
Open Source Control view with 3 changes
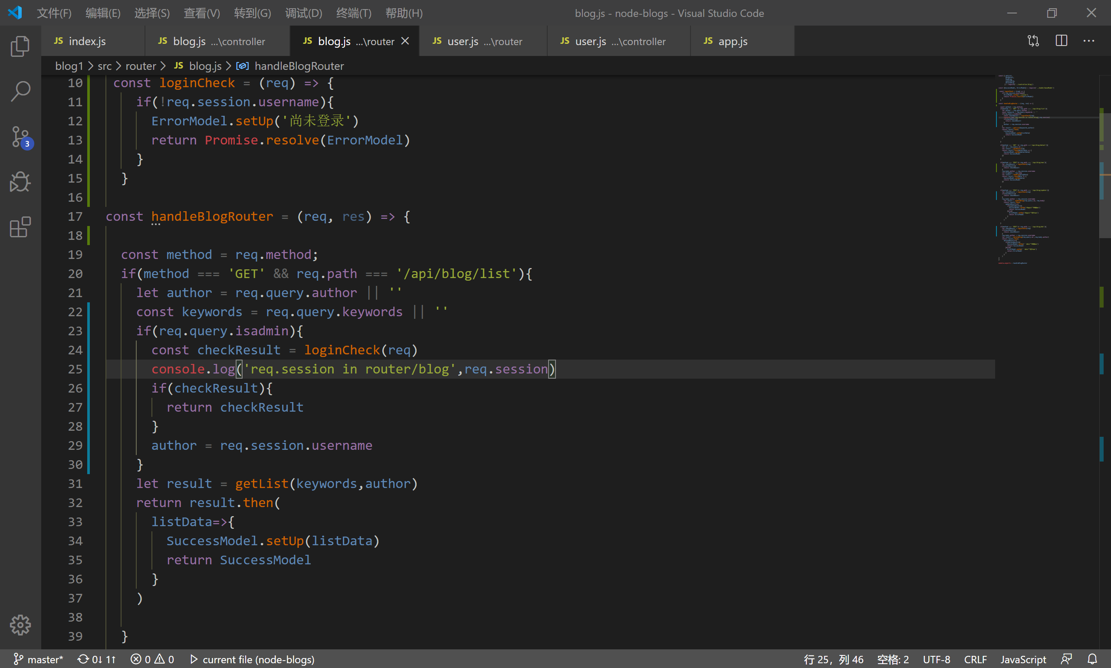pos(20,137)
